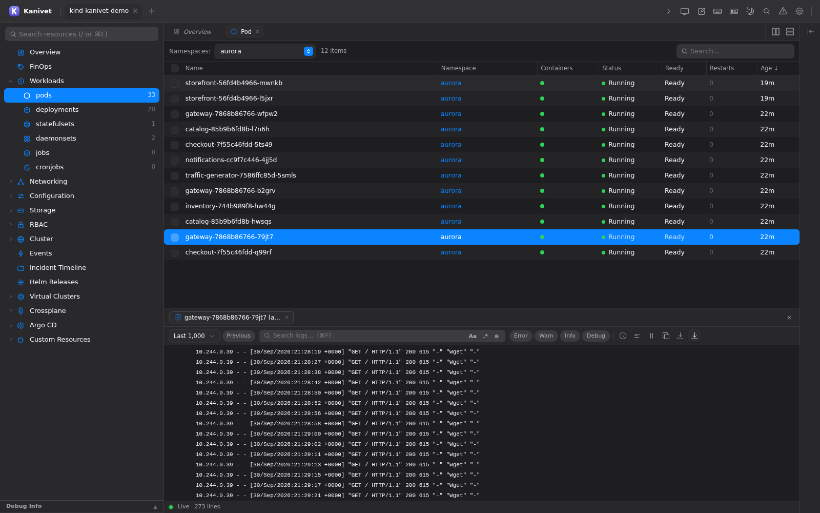Toggle case-sensitive Aa log search
Image resolution: width=820 pixels, height=513 pixels.
pyautogui.click(x=473, y=336)
